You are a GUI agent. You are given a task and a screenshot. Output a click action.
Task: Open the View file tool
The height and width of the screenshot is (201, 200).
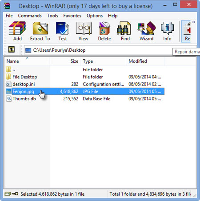pos(84,31)
